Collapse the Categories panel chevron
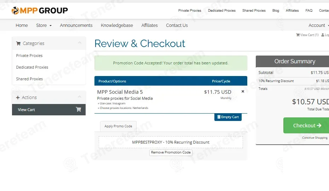Screen dimensions: 329x191 pos(80,43)
